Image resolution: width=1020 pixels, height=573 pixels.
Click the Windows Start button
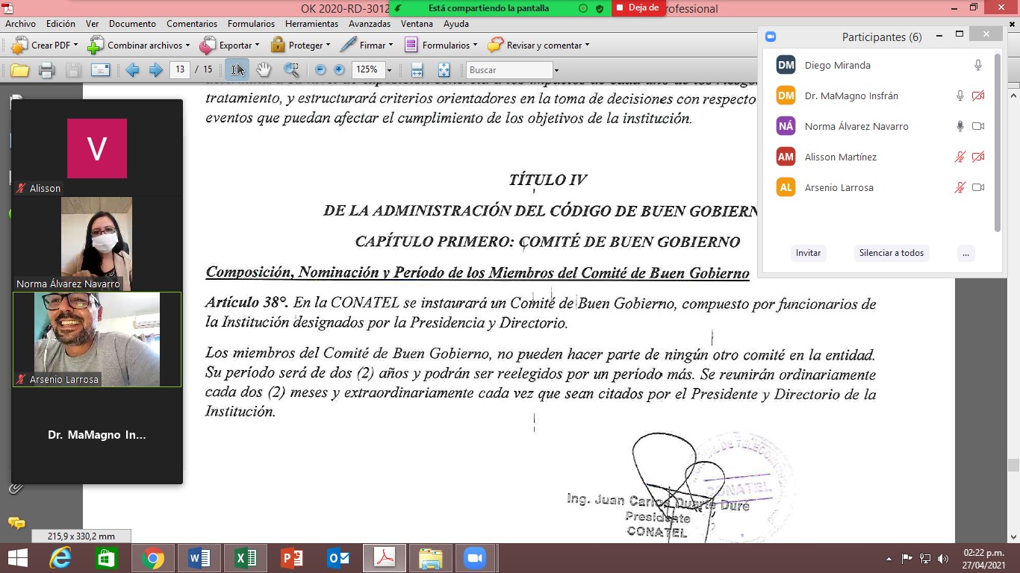(16, 558)
